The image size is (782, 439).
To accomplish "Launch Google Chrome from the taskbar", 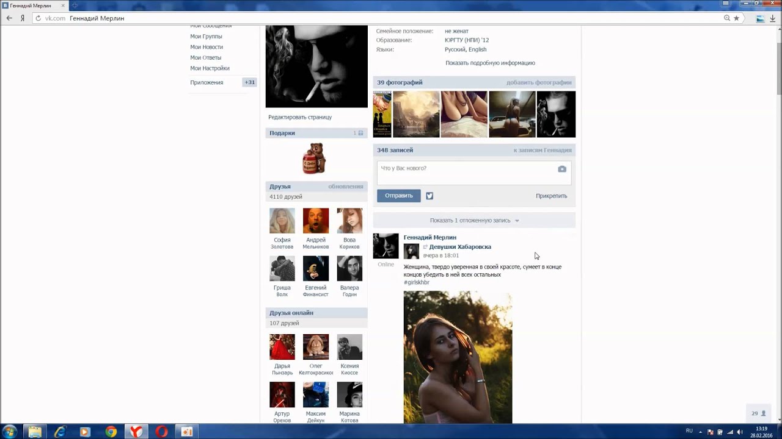I will coord(111,432).
